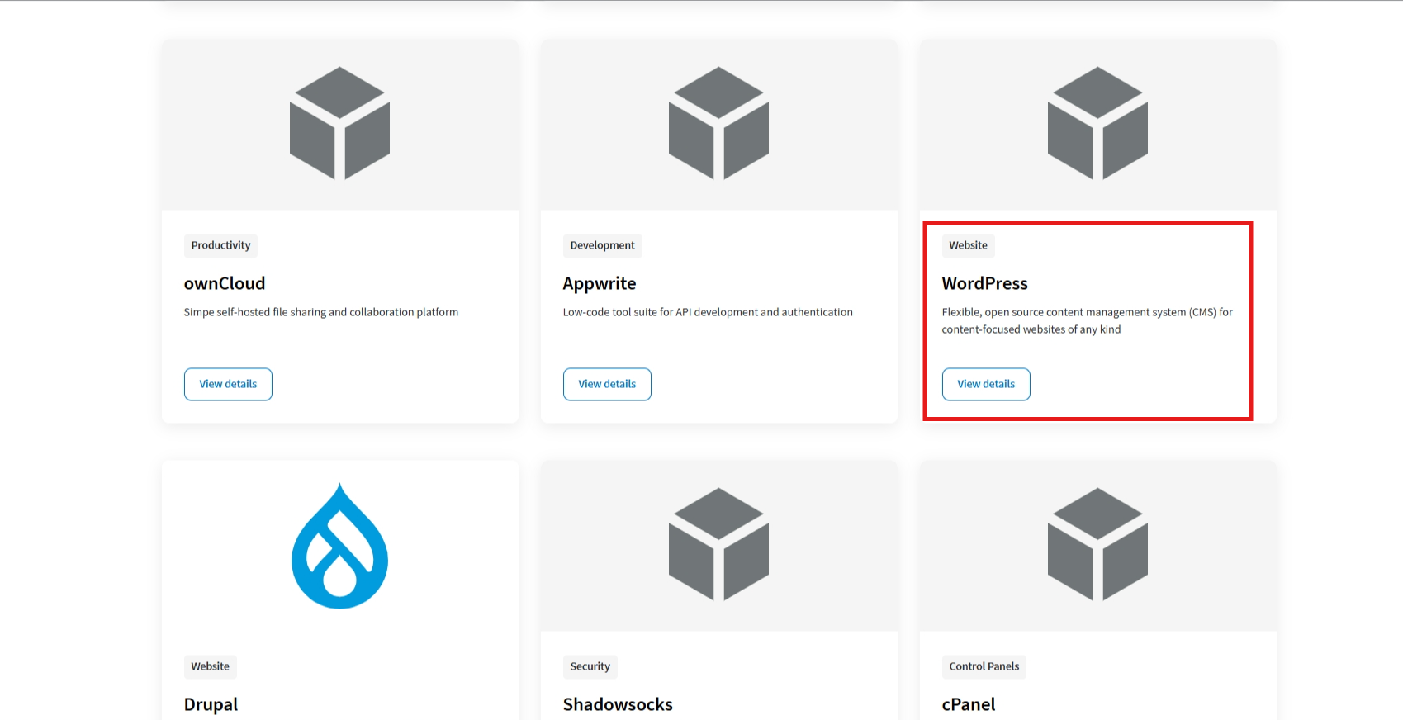Click the ownCloud cube placeholder icon

pos(339,123)
